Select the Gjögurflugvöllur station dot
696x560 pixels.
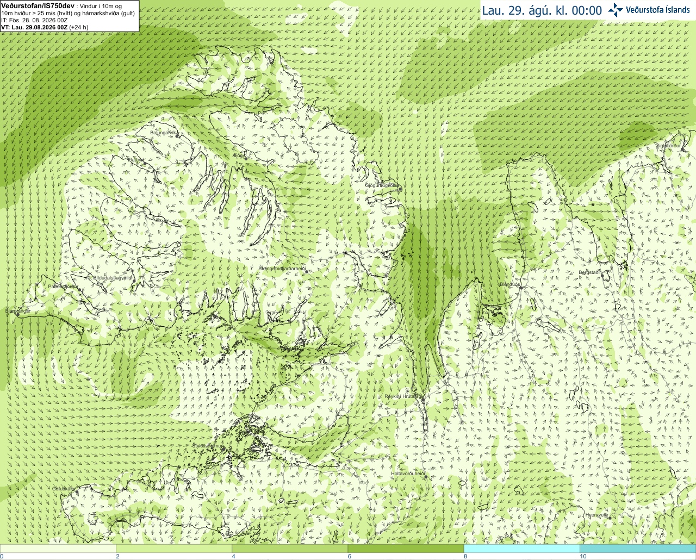click(400, 188)
